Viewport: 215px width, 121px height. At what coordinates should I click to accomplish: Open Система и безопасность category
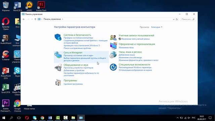[x=77, y=35]
